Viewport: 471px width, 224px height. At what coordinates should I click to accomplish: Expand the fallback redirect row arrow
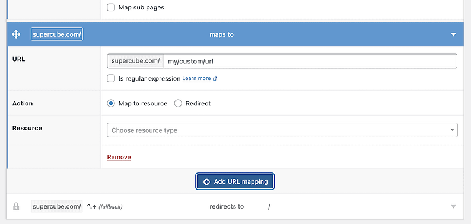(x=454, y=207)
